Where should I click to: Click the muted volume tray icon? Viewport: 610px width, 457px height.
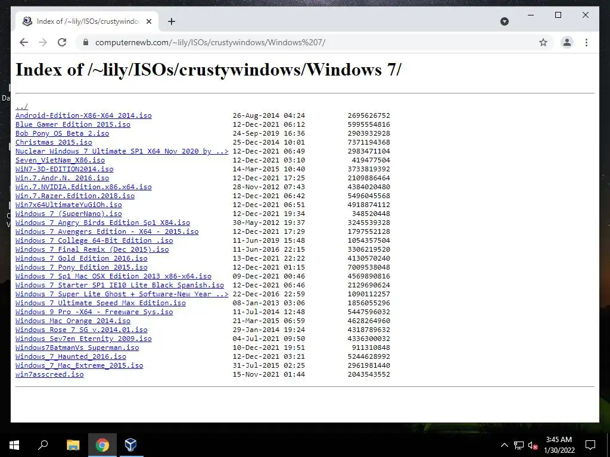(x=533, y=445)
